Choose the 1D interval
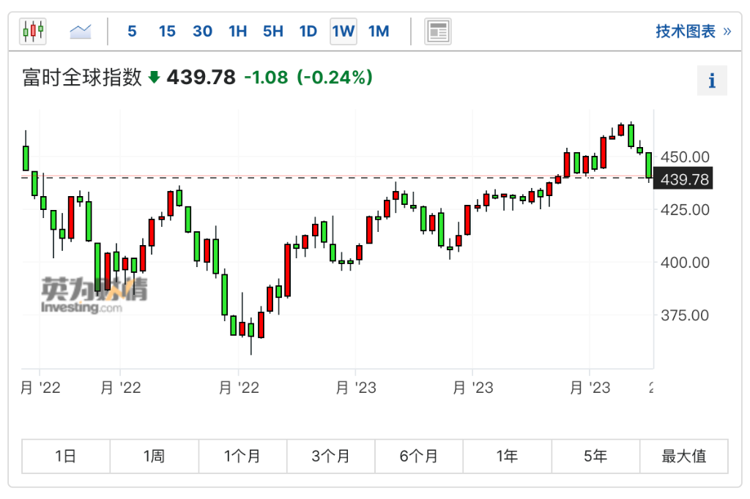Screen dimensions: 750x499 click(x=308, y=31)
